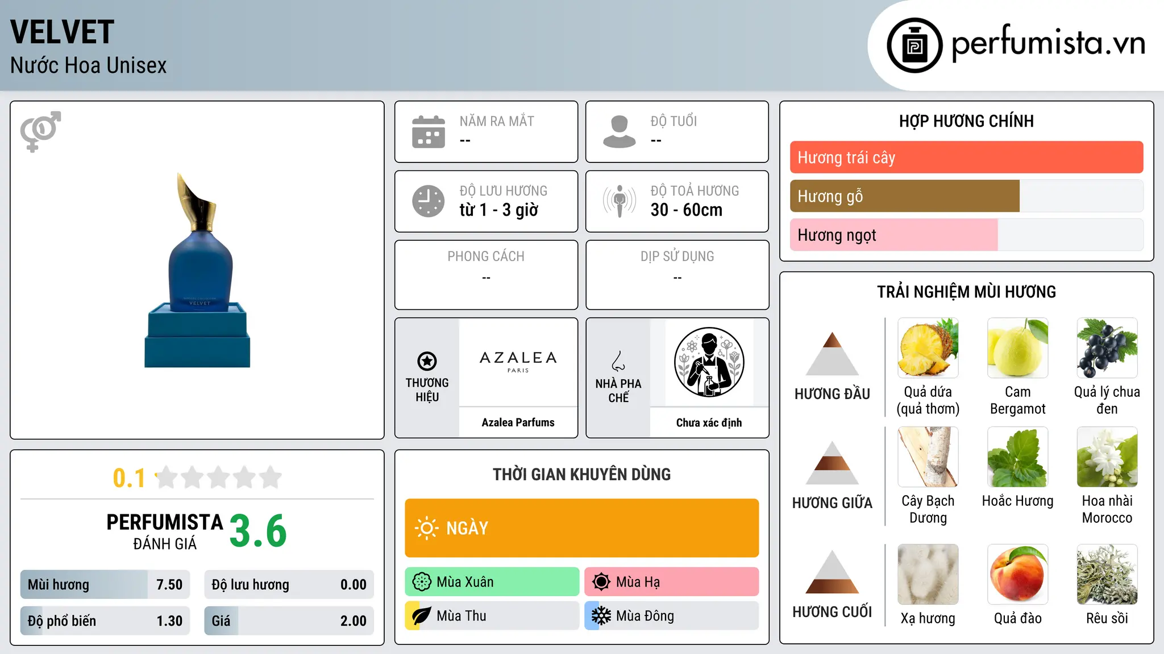
Task: Click the Hợp hương chính heading
Action: (x=966, y=121)
